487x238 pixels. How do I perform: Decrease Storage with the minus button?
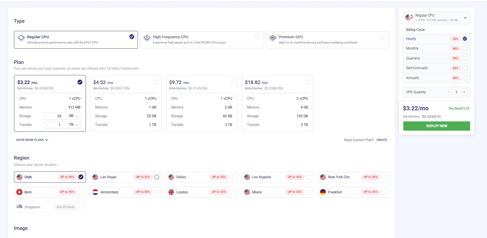(48, 116)
